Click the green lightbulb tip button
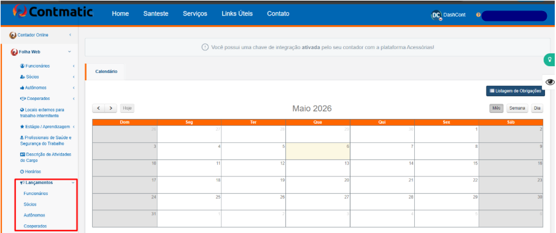556x233 pixels. pos(550,59)
